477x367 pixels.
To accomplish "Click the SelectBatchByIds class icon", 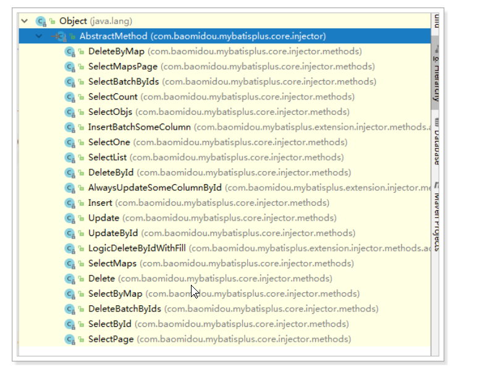I will [x=70, y=82].
